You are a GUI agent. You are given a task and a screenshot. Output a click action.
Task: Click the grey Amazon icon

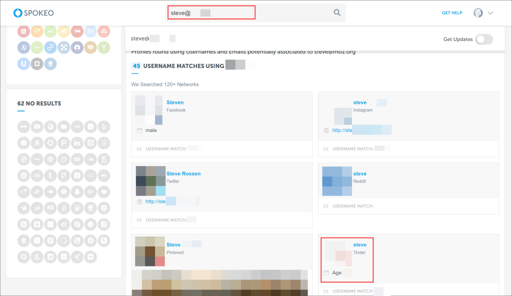click(37, 143)
